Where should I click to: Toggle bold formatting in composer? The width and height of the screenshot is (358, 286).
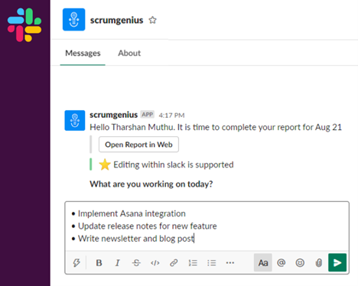pyautogui.click(x=99, y=263)
